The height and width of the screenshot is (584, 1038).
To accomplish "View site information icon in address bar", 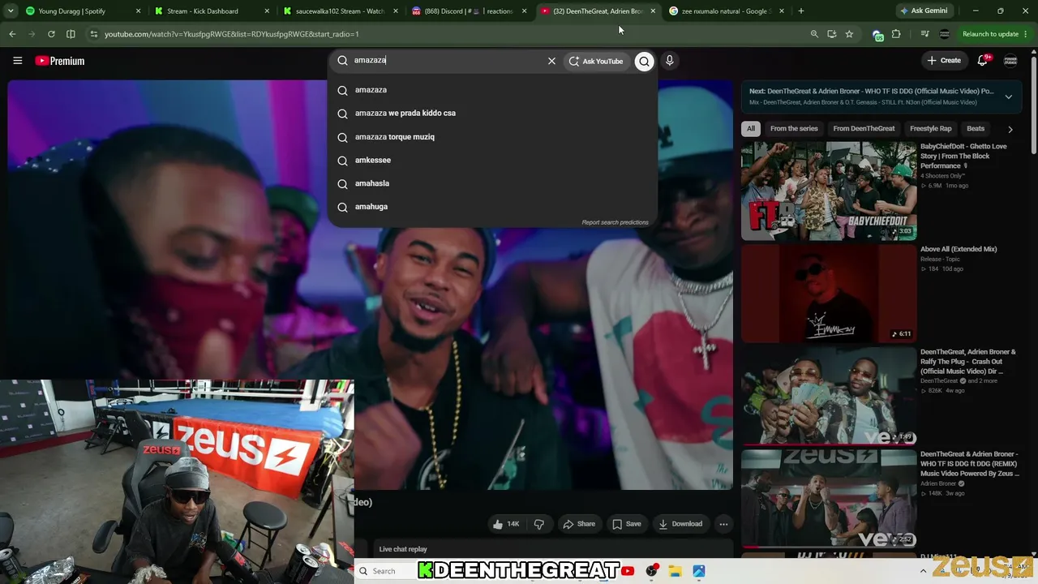I will (x=94, y=34).
